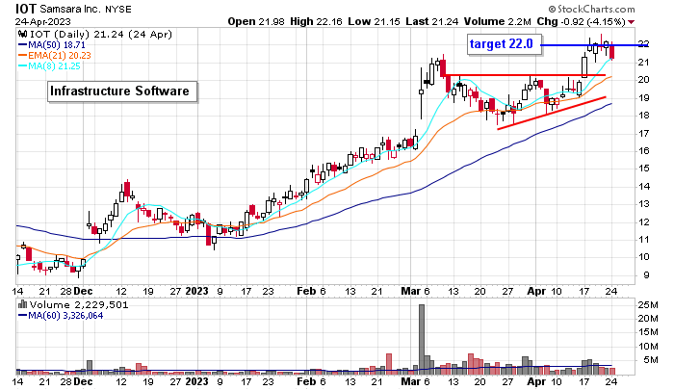The height and width of the screenshot is (390, 674).
Task: Click the 18 price axis label
Action: coord(643,116)
